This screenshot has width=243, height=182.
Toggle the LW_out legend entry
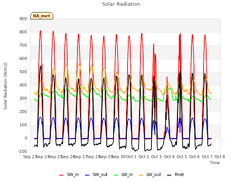coord(150,174)
